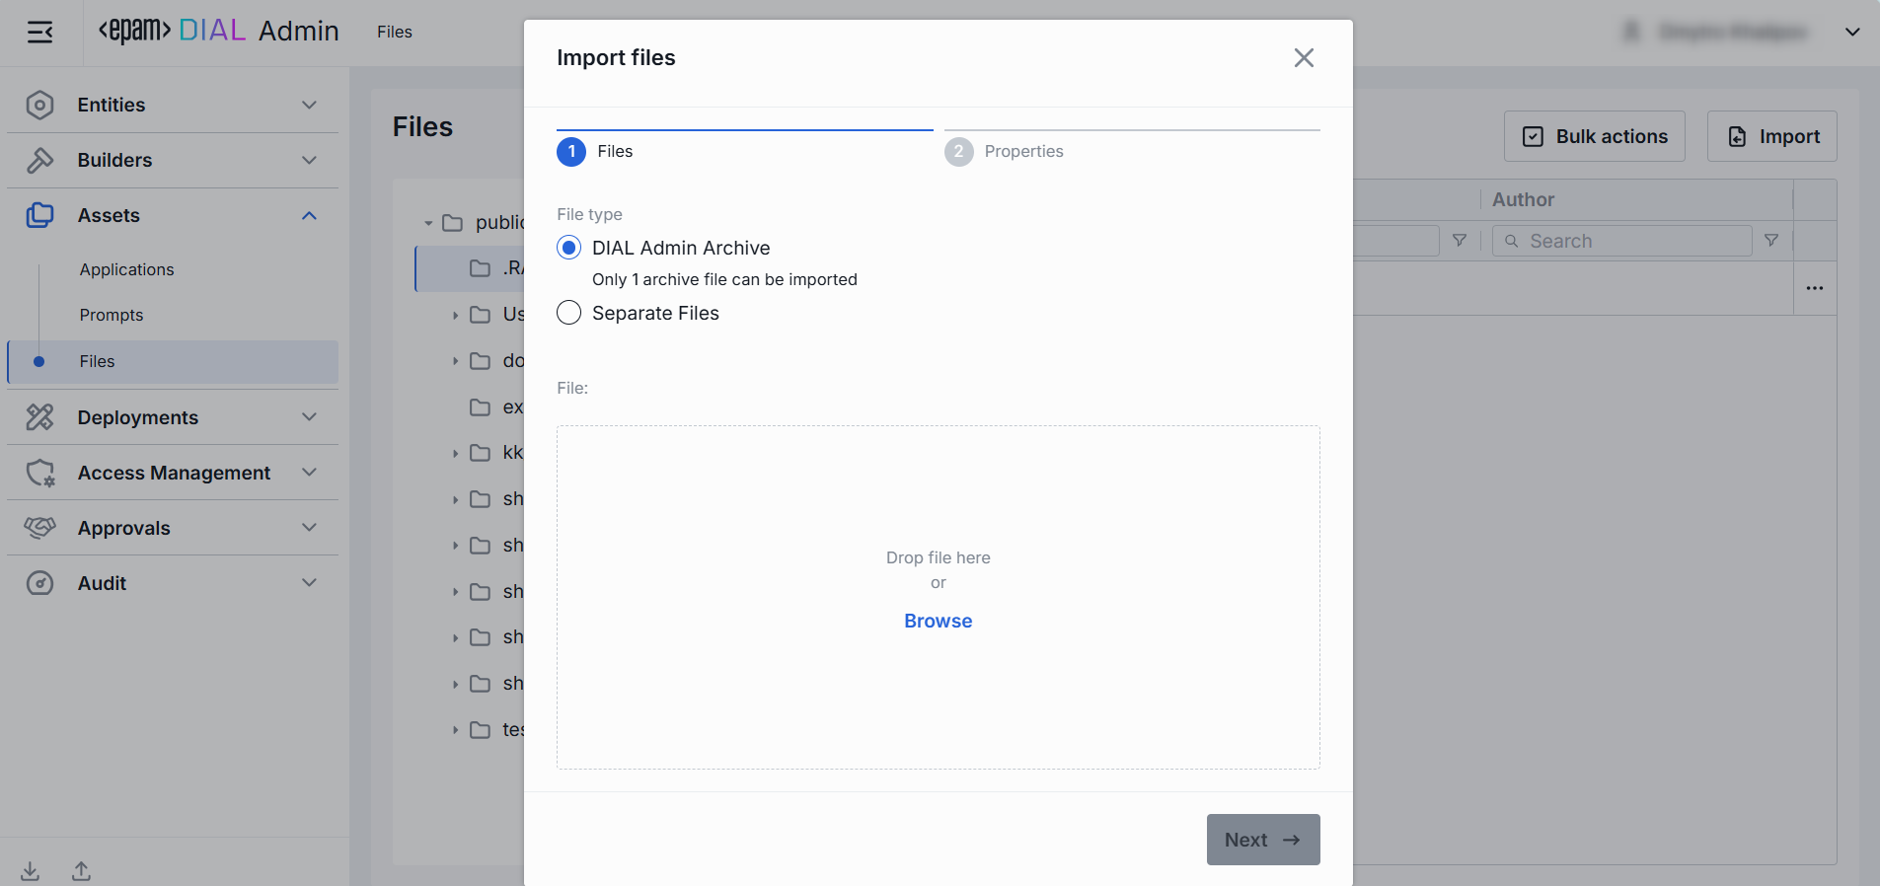Open Prompts in the Assets menu
Viewport: 1880px width, 886px height.
click(112, 315)
